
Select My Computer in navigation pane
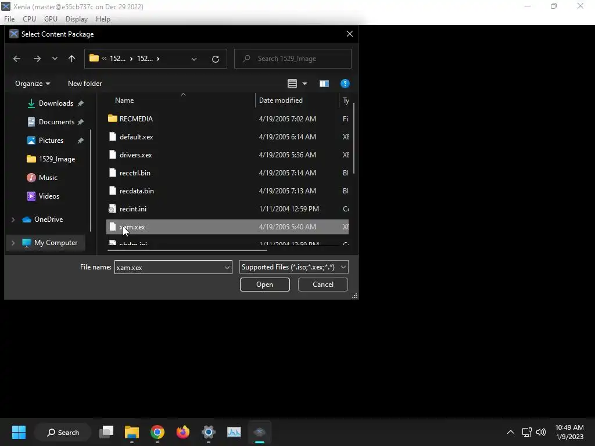55,243
